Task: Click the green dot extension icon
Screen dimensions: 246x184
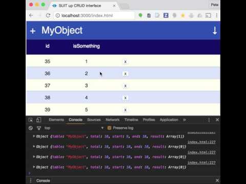Action: tap(140, 15)
